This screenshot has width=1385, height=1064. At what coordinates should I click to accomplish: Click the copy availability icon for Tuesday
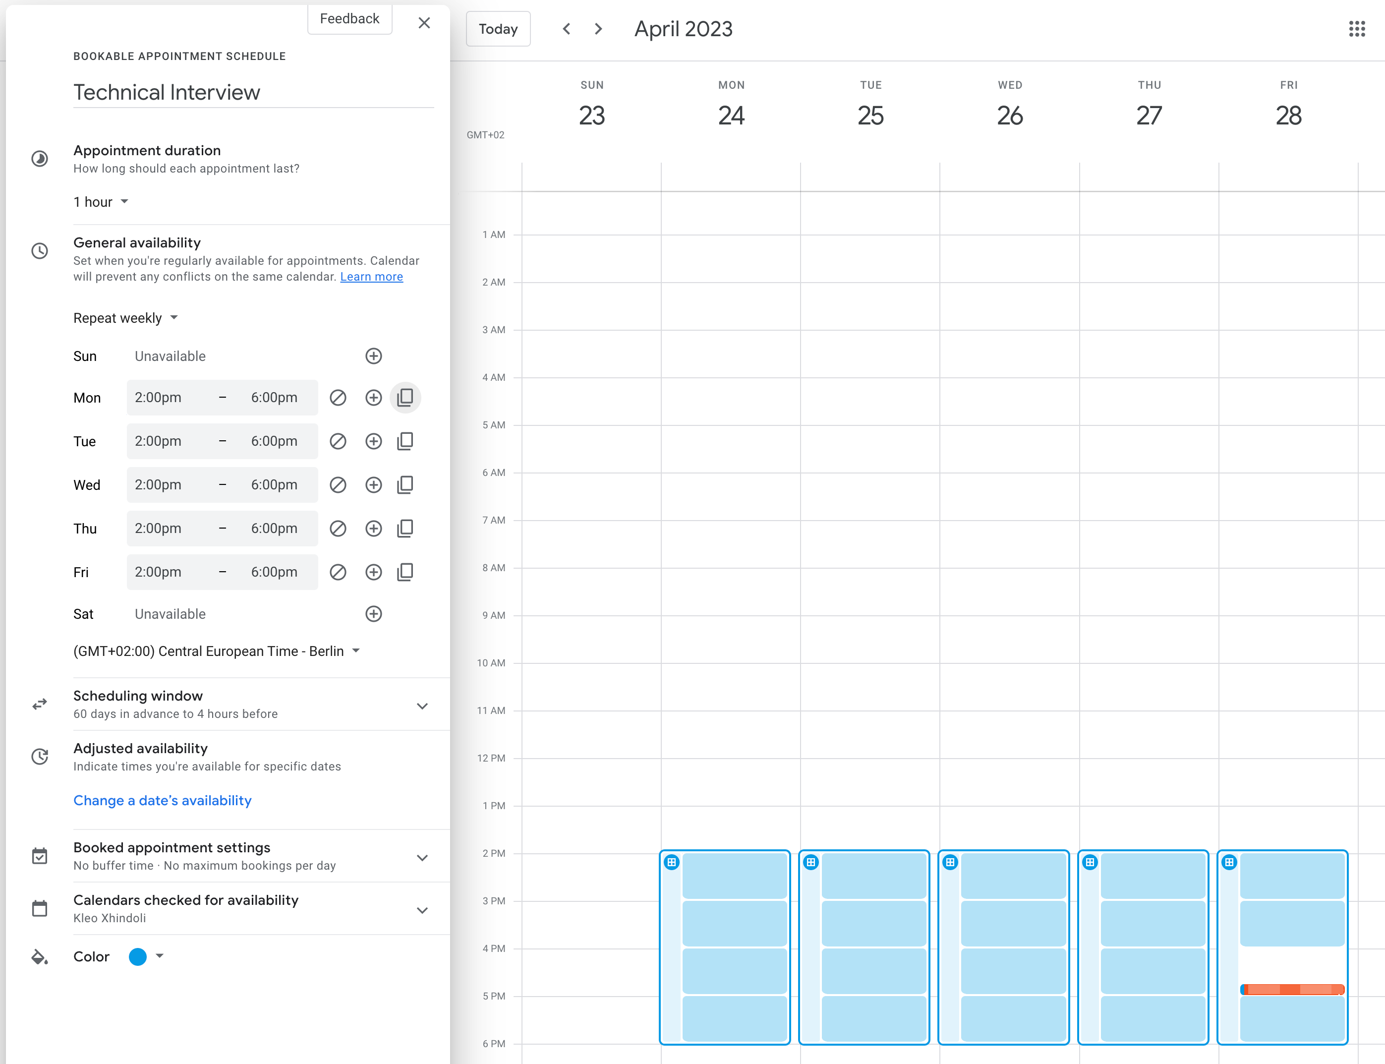405,441
